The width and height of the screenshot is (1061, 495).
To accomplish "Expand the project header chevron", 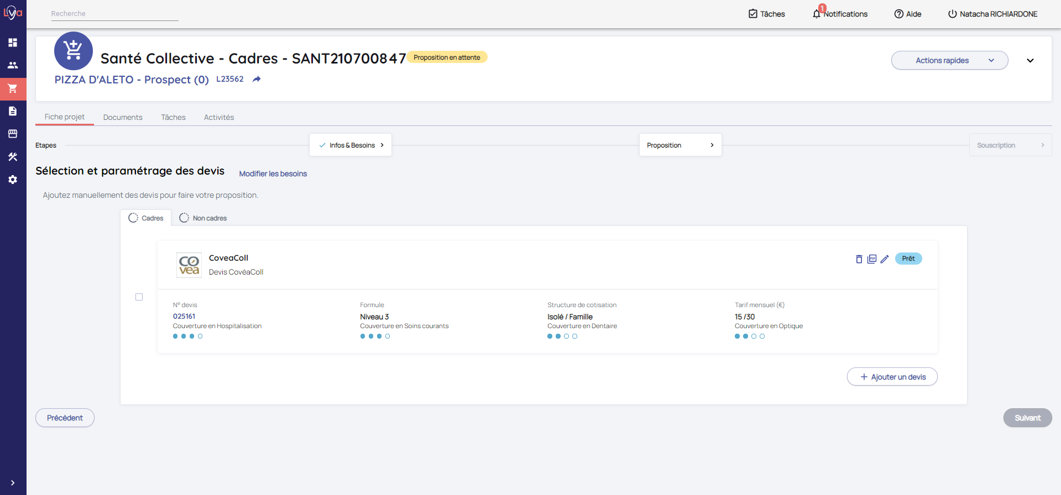I will pyautogui.click(x=1030, y=61).
